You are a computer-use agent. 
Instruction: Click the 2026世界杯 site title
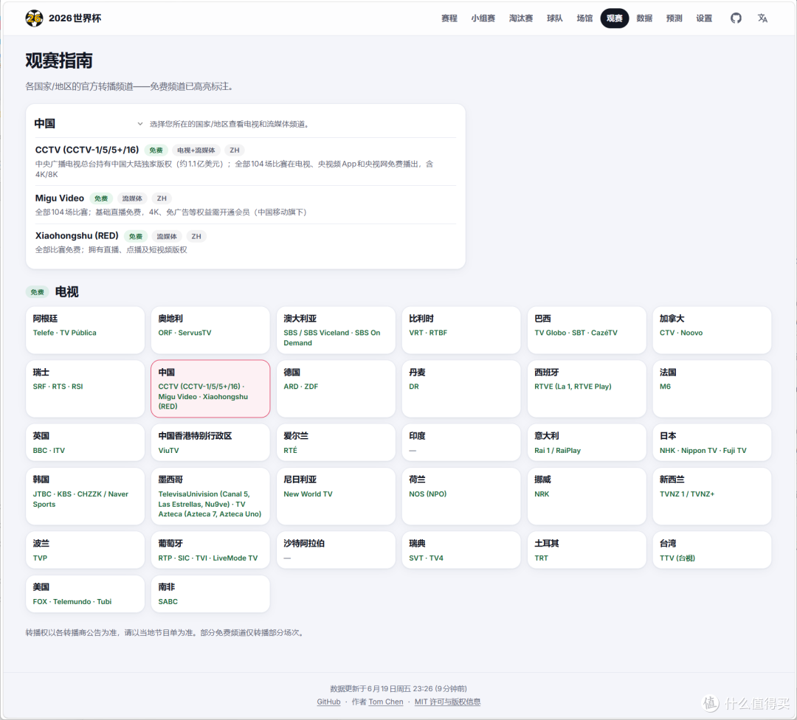(75, 18)
